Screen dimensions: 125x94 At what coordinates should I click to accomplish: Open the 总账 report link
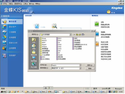pyautogui.click(x=102, y=22)
